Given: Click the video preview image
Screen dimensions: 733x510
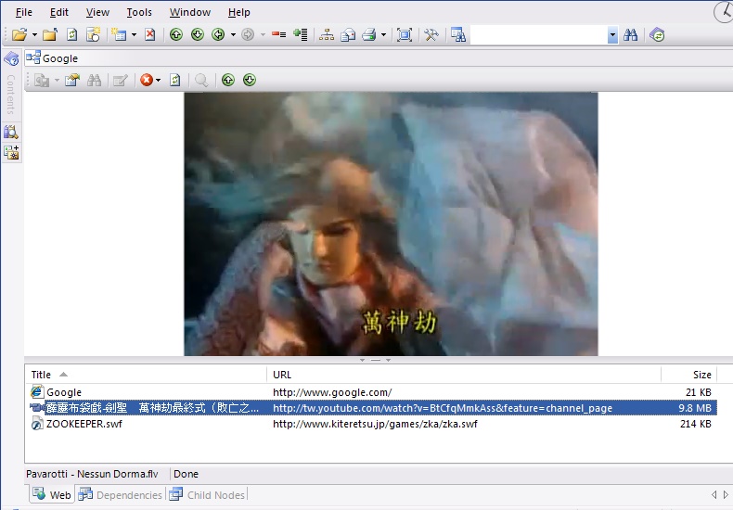Looking at the screenshot, I should click(x=391, y=224).
